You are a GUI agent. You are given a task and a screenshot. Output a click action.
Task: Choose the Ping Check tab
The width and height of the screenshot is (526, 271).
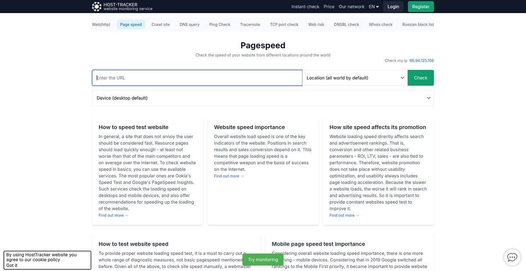point(220,24)
